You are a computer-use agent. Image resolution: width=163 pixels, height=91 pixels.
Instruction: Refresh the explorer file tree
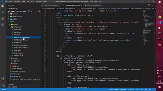click(36, 11)
